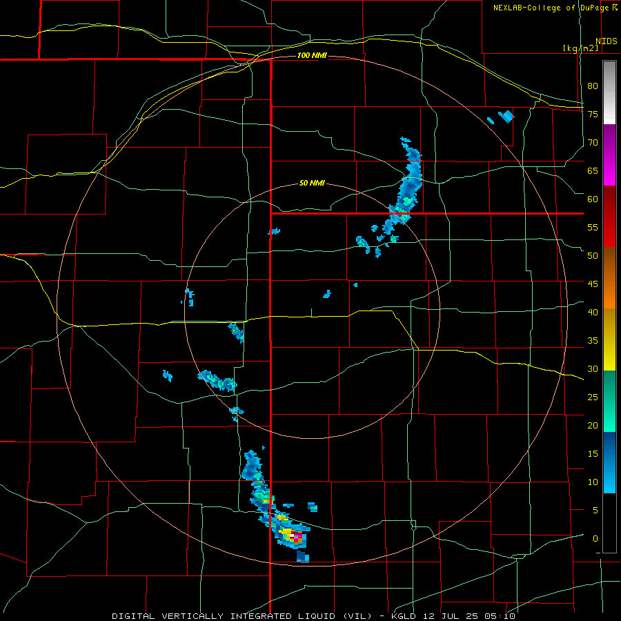Image resolution: width=621 pixels, height=621 pixels.
Task: Click the orange-brown segment of the color scale
Action: coord(609,278)
